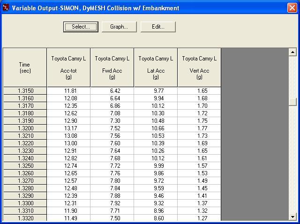Select the Vert Acc column header
300x224 pixels.
[199, 67]
